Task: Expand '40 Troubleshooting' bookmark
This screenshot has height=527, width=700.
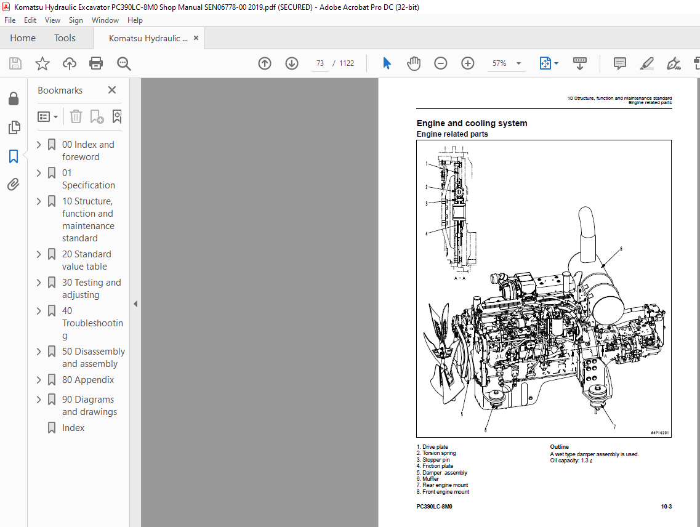Action: pyautogui.click(x=39, y=311)
